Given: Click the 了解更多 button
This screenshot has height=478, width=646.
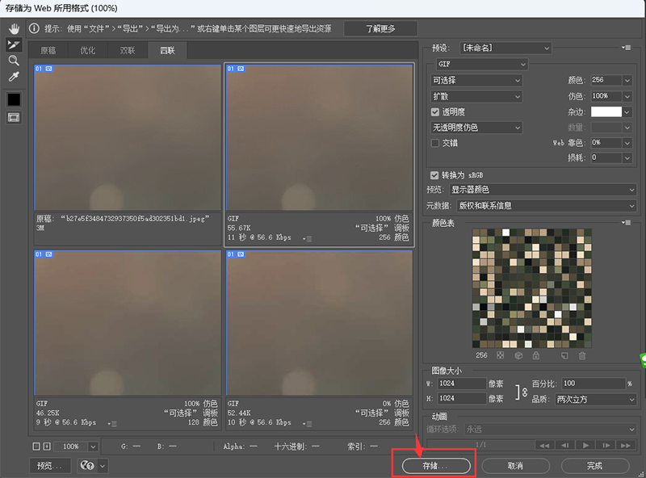Looking at the screenshot, I should 380,28.
